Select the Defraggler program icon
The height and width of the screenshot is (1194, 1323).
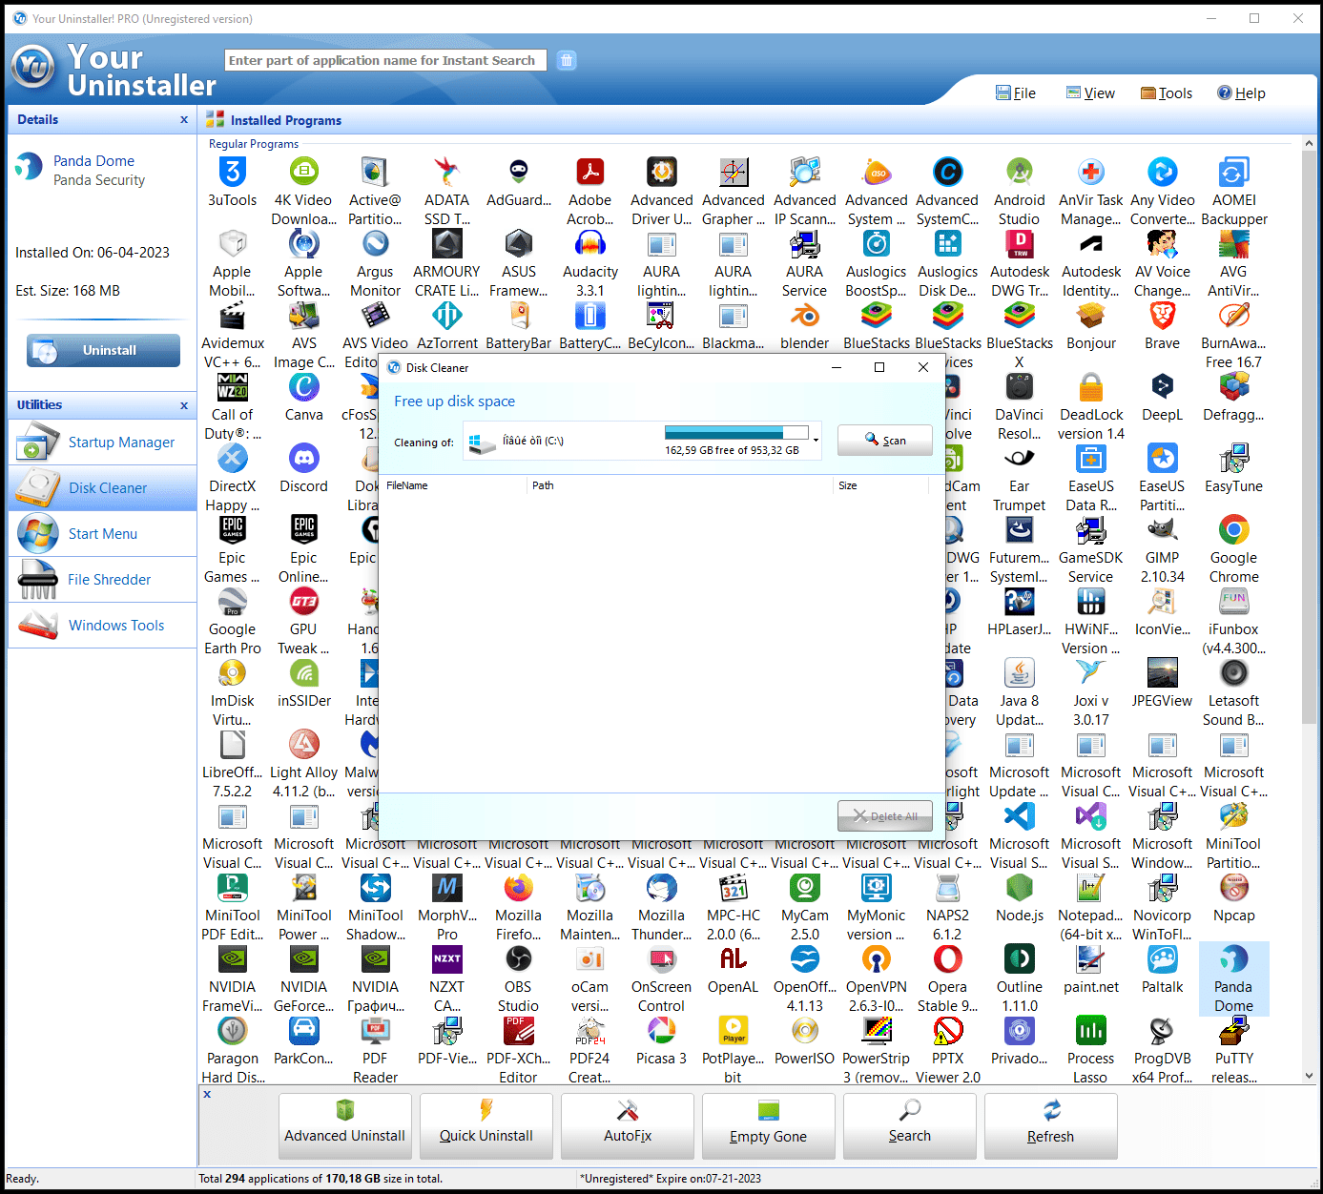coord(1234,387)
